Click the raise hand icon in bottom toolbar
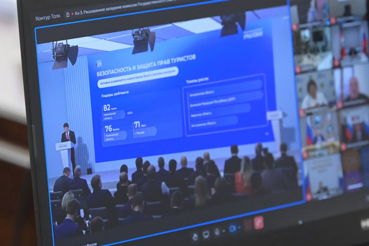Screen dimensions: 369x246 (x=195, y=237)
